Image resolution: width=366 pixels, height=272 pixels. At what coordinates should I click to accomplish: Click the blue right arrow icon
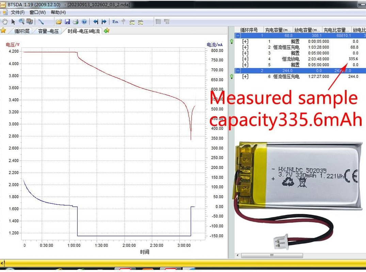(104, 21)
